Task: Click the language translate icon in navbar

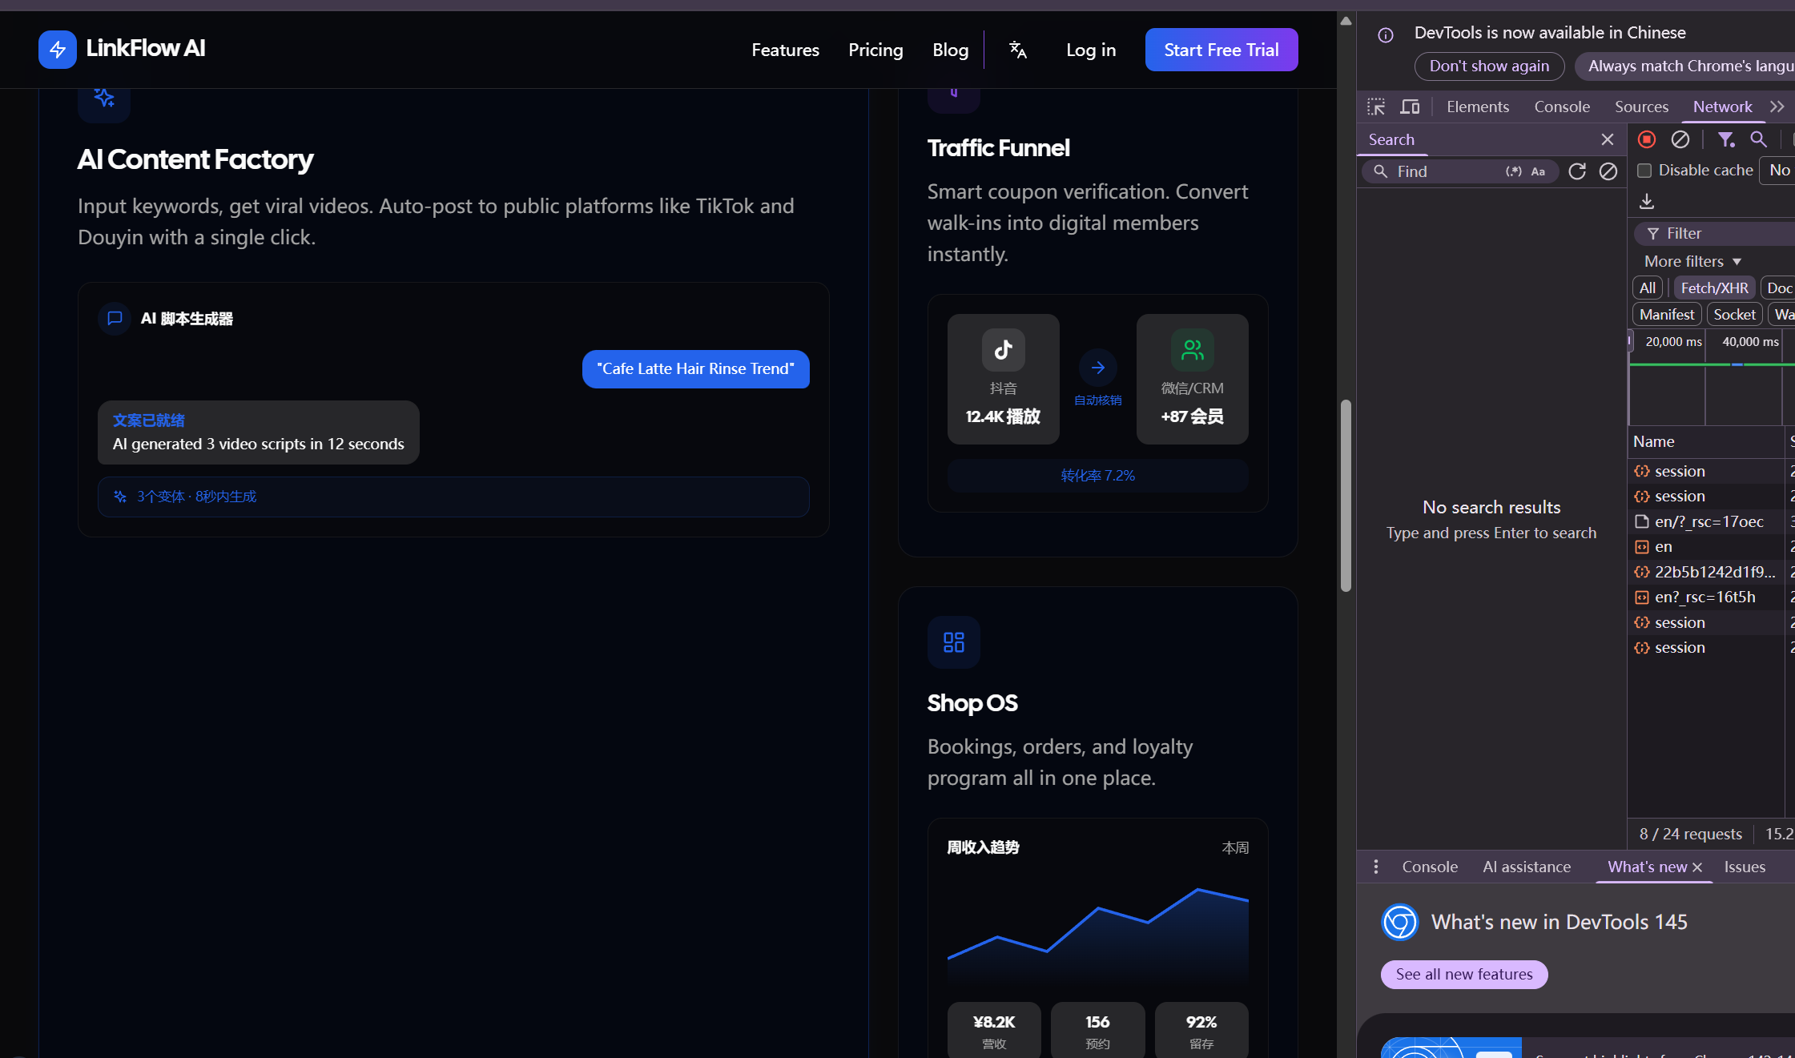Action: 1017,50
